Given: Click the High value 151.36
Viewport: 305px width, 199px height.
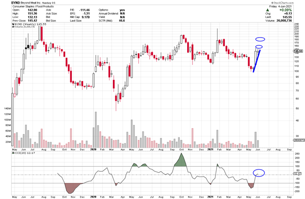Looking at the screenshot, I should point(32,13).
